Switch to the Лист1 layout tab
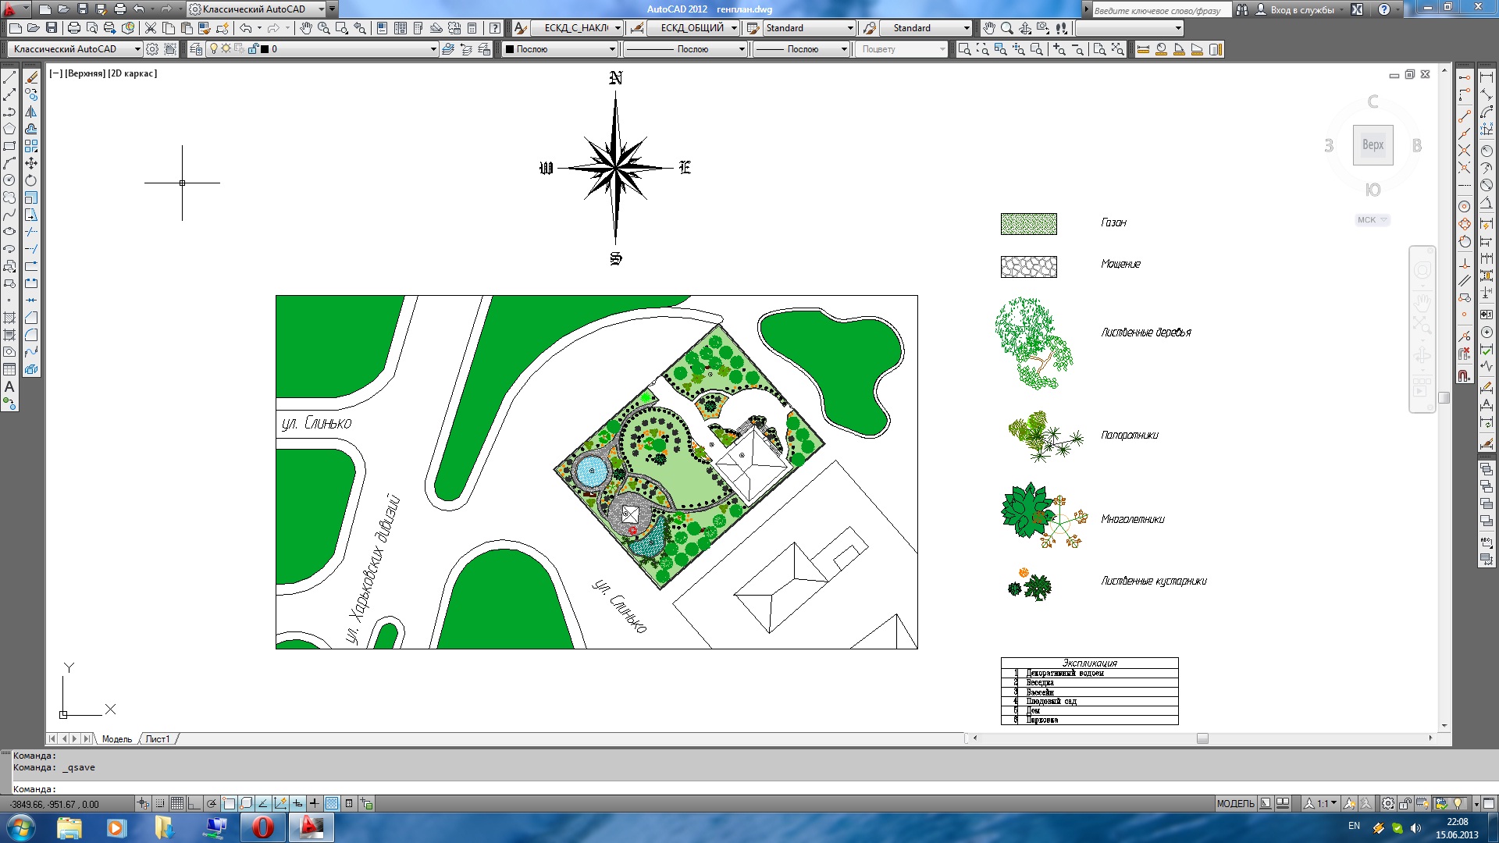Image resolution: width=1499 pixels, height=843 pixels. click(158, 739)
